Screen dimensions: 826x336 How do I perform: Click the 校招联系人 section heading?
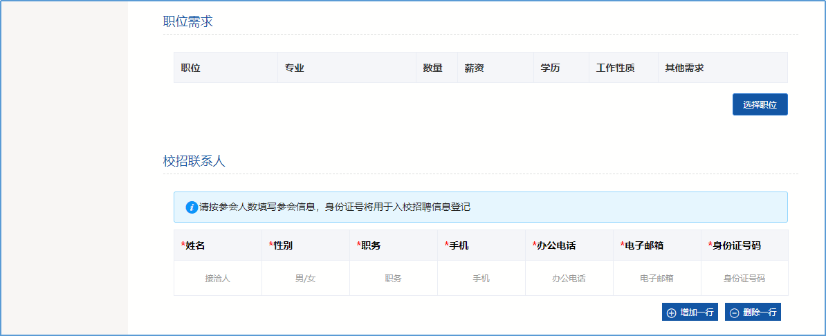pyautogui.click(x=194, y=161)
